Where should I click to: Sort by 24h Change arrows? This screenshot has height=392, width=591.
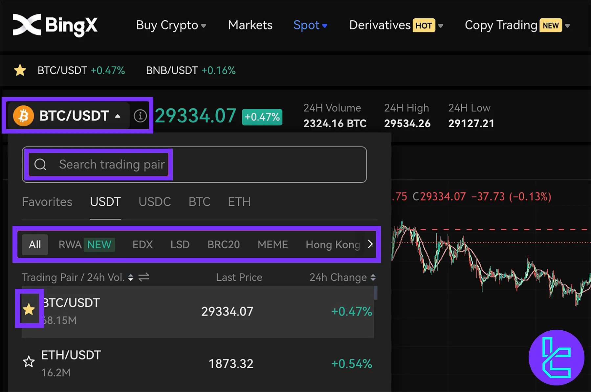(x=373, y=278)
